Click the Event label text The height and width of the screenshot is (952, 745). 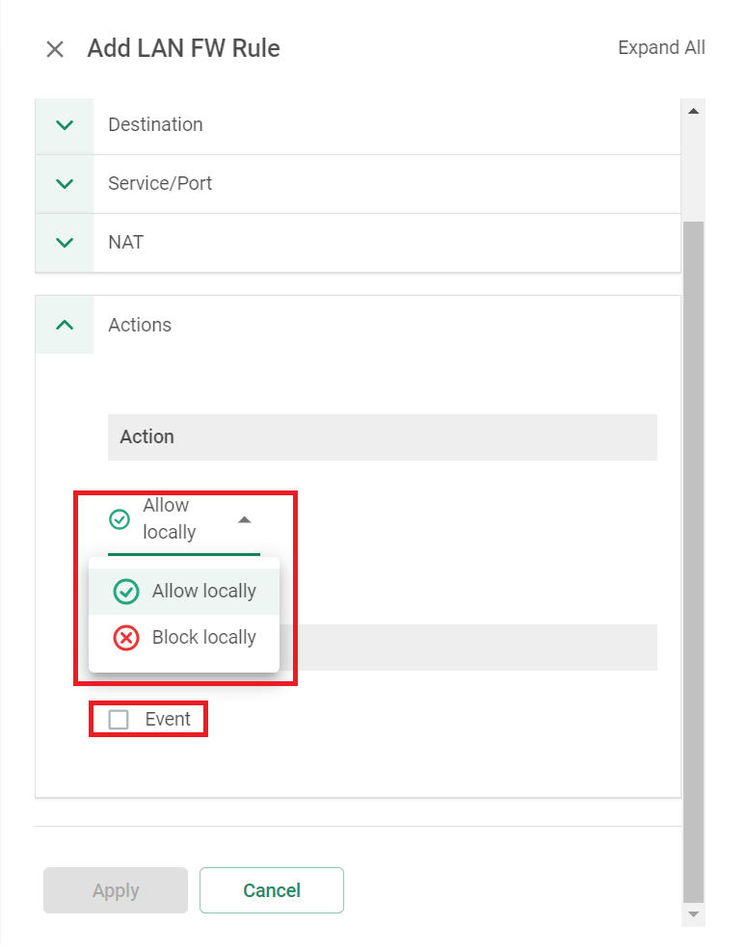[168, 720]
